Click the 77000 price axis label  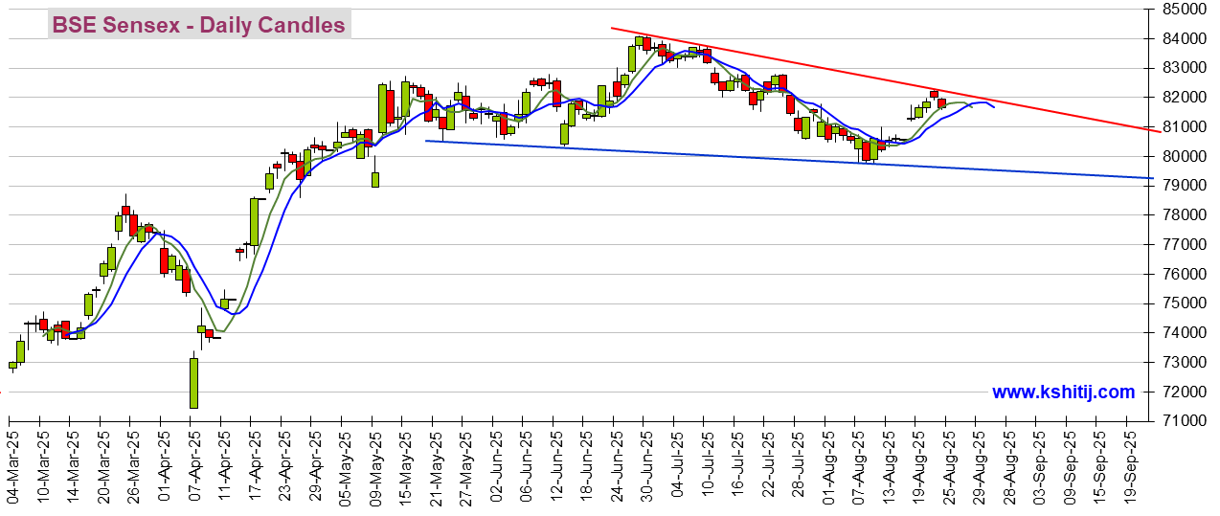pyautogui.click(x=1183, y=245)
